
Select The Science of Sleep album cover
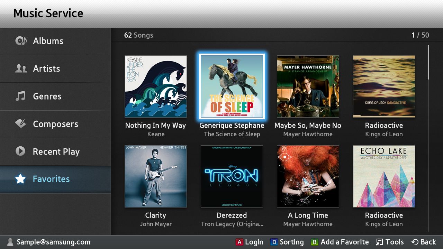pyautogui.click(x=232, y=86)
